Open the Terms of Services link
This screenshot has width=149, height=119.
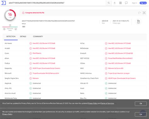point(108,103)
